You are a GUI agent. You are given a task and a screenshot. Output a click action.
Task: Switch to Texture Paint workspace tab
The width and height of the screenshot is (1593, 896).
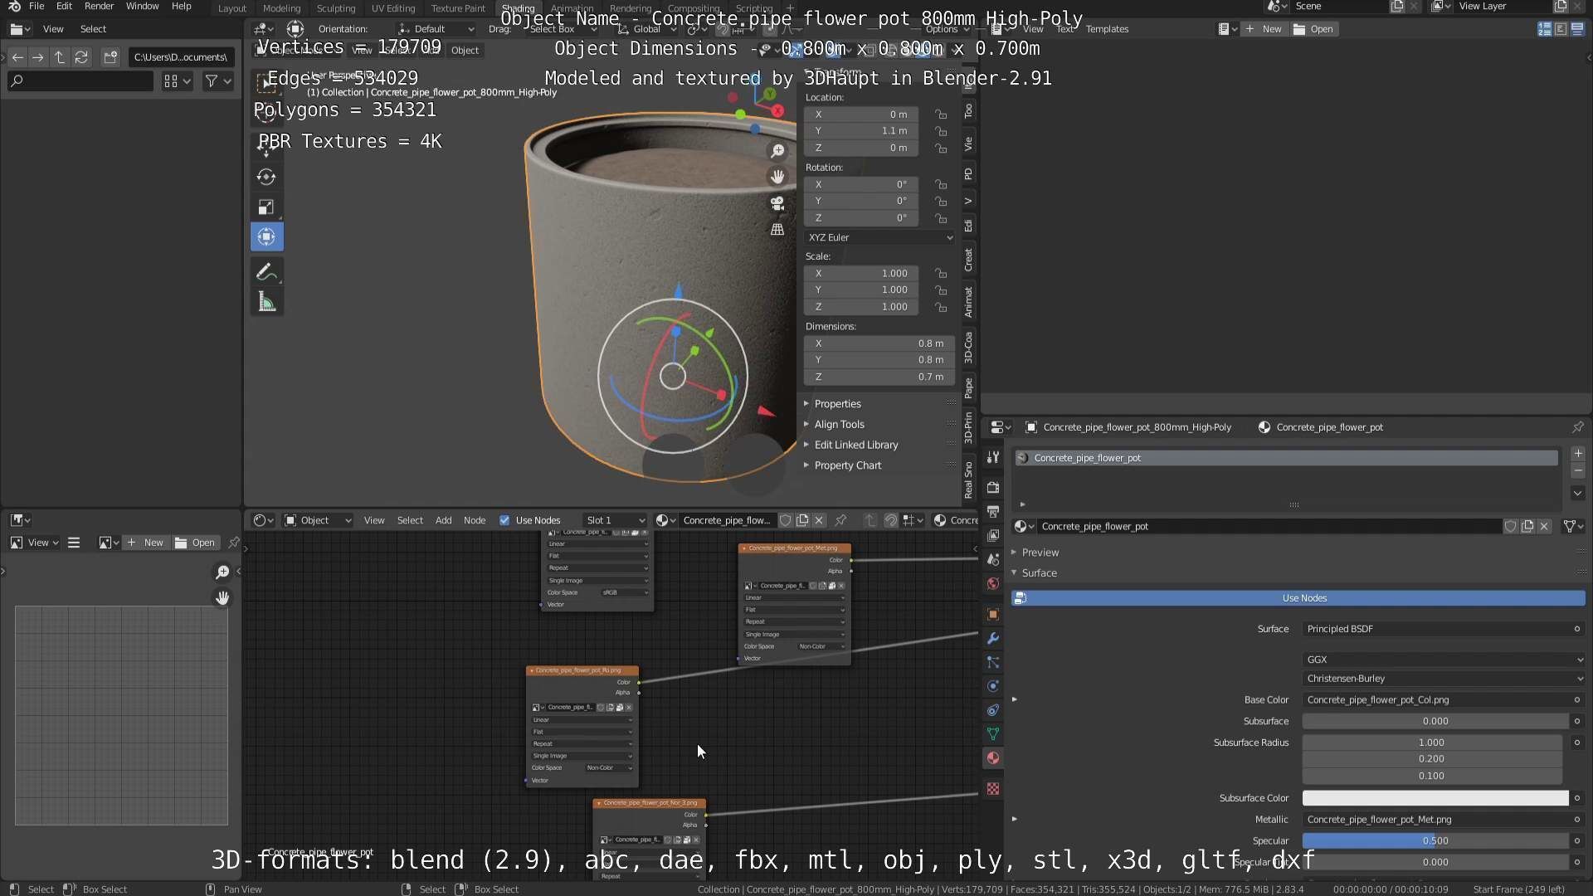pos(458,8)
